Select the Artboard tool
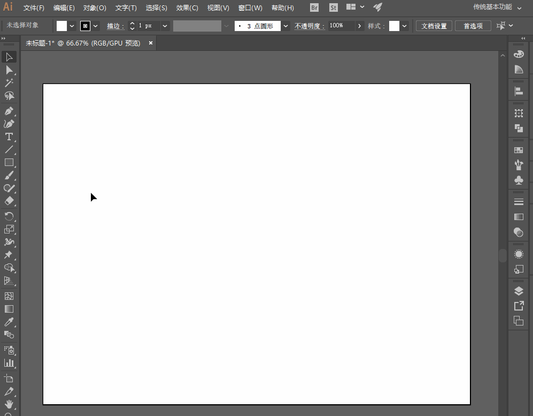This screenshot has width=533, height=416. click(9, 378)
